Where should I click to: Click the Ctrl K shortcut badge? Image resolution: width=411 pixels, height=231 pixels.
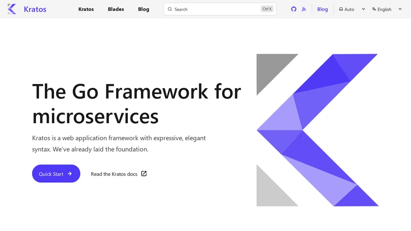267,9
